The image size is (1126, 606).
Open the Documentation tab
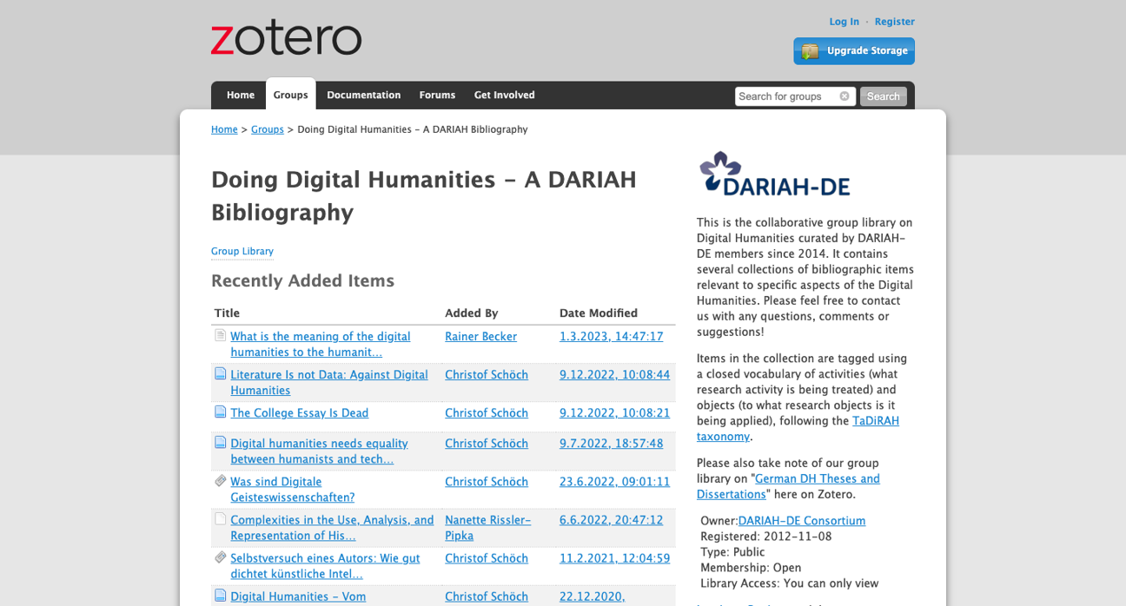tap(363, 96)
